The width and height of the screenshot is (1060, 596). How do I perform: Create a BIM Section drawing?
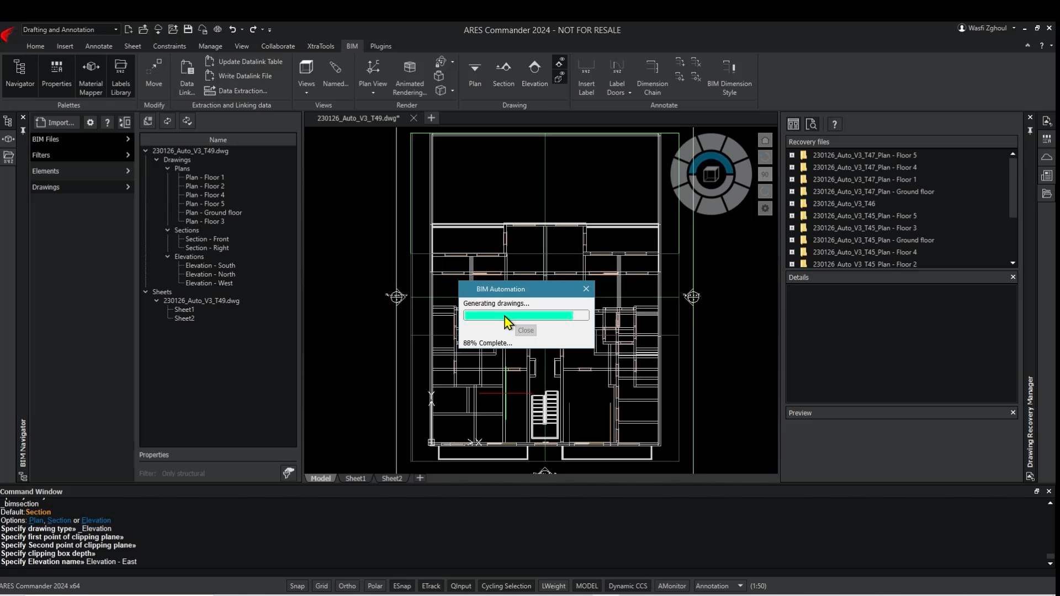click(x=503, y=74)
